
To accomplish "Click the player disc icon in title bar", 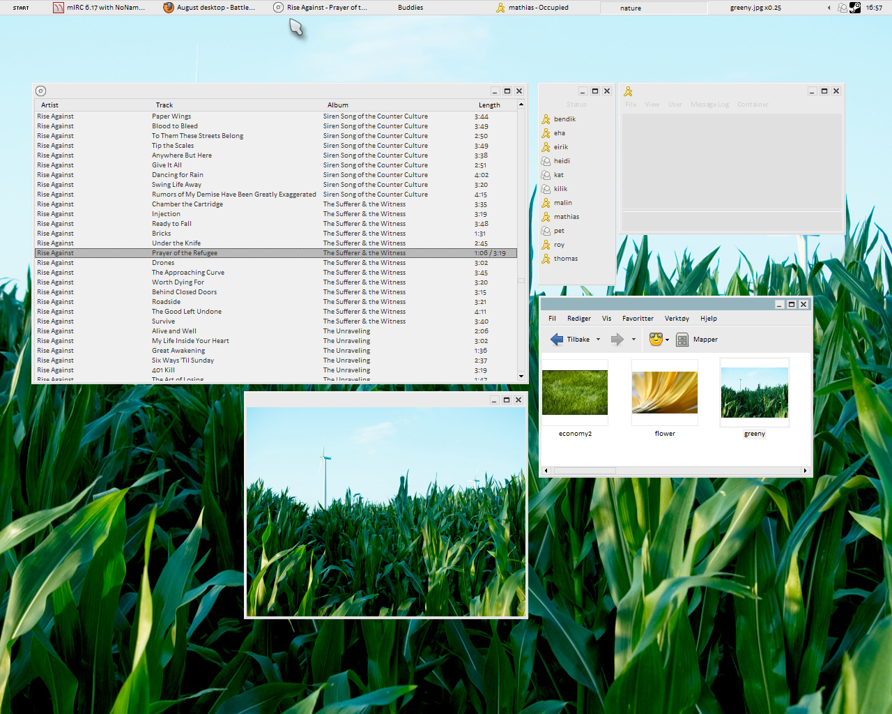I will (x=41, y=91).
